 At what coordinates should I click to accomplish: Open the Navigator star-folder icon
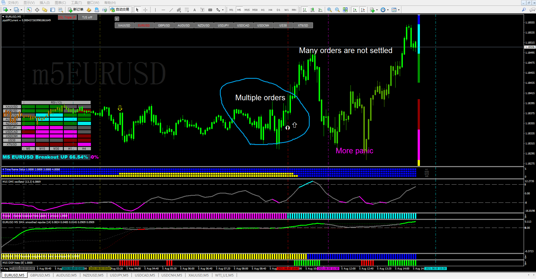45,10
